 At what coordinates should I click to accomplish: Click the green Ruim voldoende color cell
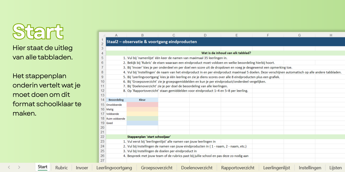click(142, 118)
